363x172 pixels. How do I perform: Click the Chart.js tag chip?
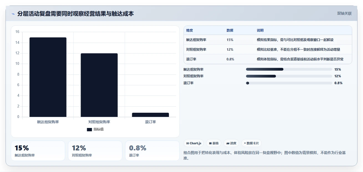pyautogui.click(x=194, y=143)
